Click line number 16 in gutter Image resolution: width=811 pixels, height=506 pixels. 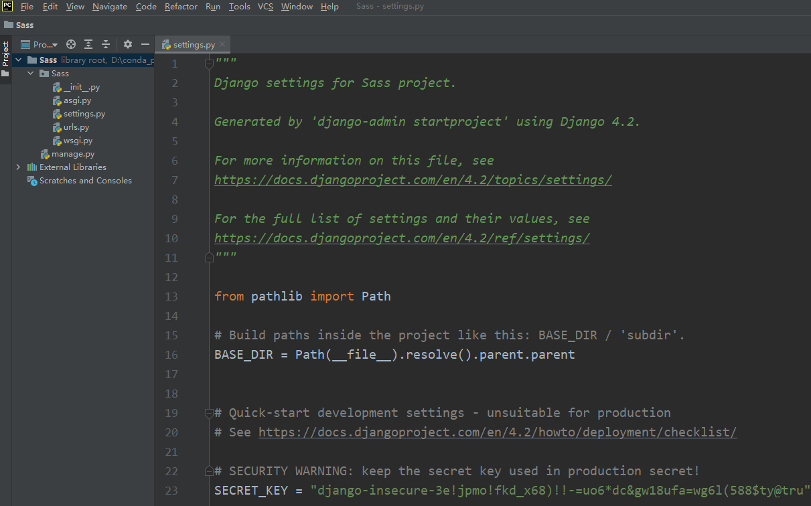click(x=171, y=355)
